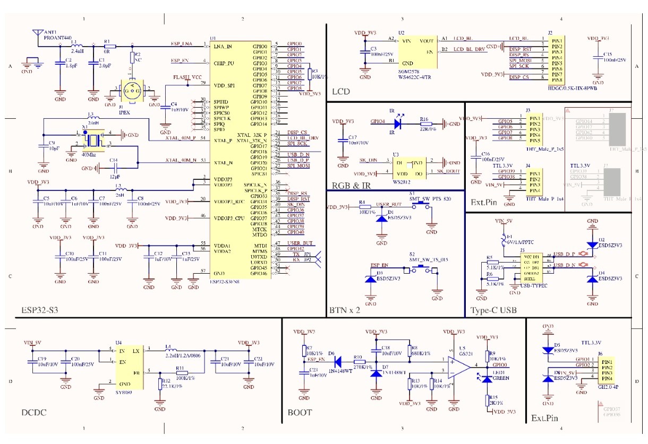Select the U2 SGM2578 chip body
648x444 pixels.
point(419,51)
